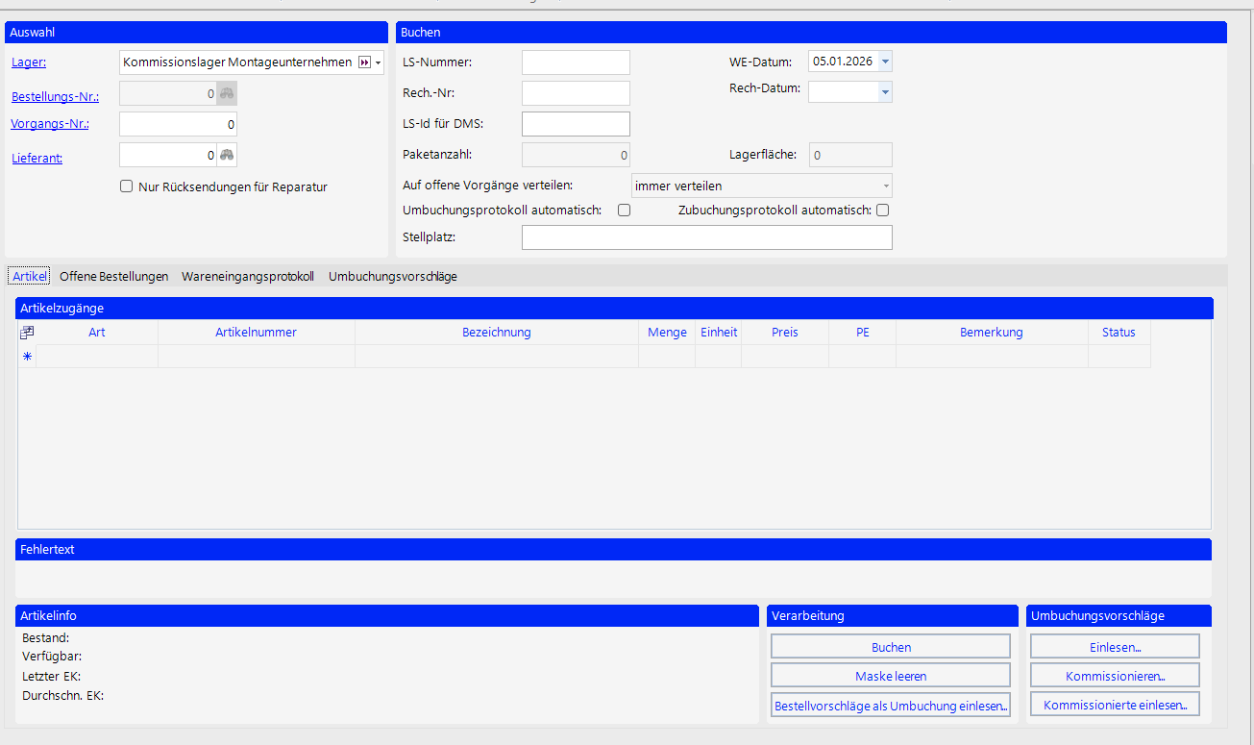The height and width of the screenshot is (745, 1254).
Task: Click the new row asterisk marker
Action: (x=27, y=357)
